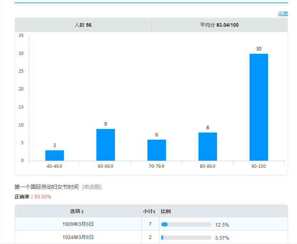Image resolution: width=297 pixels, height=244 pixels.
Task: Select the 1909年3月8日 option row
Action: click(x=78, y=224)
